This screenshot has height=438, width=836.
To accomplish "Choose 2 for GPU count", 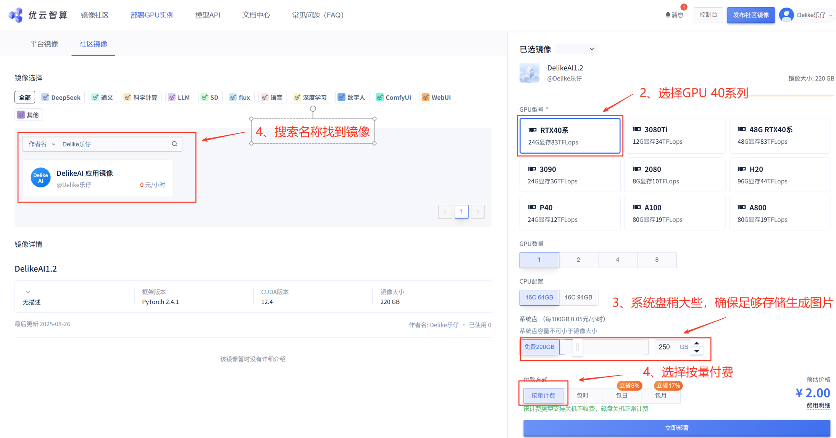I will coord(578,260).
